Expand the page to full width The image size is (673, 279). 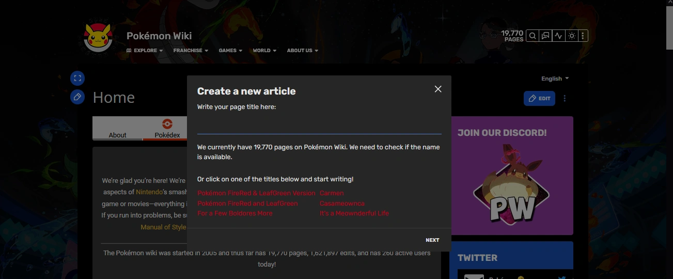(77, 79)
